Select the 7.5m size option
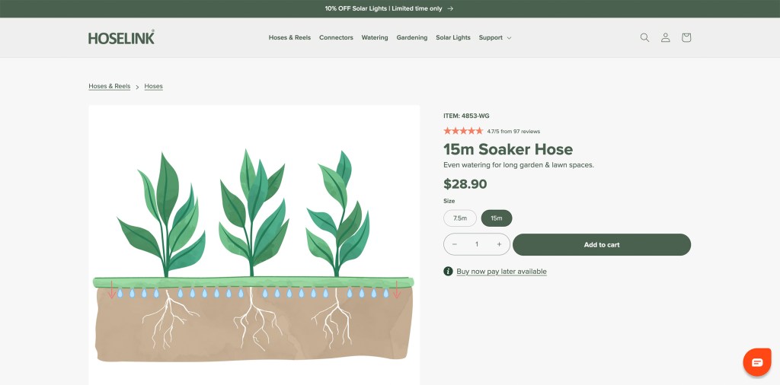This screenshot has width=780, height=385. point(460,218)
